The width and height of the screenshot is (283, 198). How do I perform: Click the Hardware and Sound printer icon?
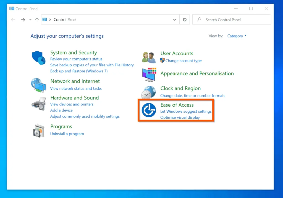38,104
